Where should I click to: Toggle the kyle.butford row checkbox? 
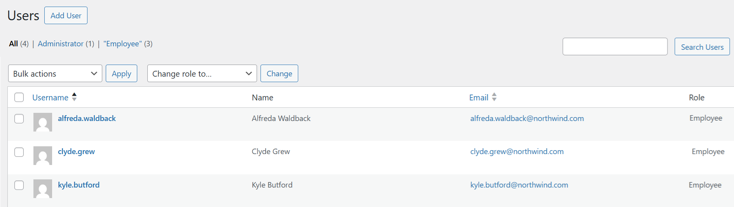[x=19, y=185]
